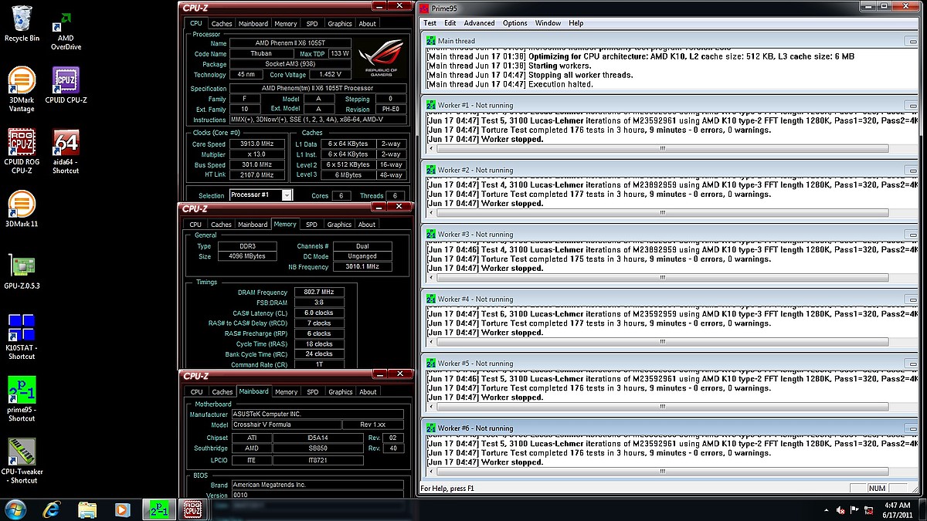Click the Worker #2 horizontal scrollbar
Viewport: 927px width, 521px height.
click(x=663, y=212)
